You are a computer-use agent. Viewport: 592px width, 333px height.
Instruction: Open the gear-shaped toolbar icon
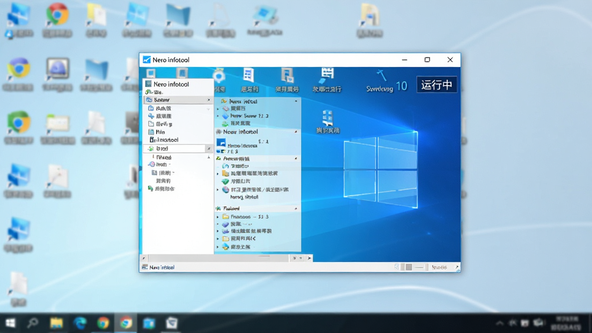[219, 76]
